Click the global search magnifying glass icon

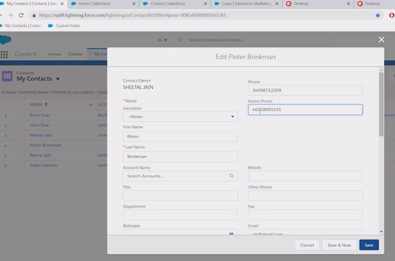point(180,39)
